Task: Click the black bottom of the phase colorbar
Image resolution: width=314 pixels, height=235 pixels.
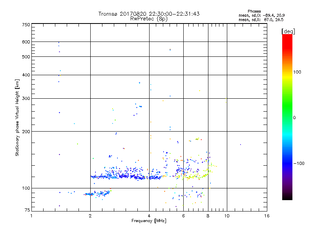Action: [x=287, y=198]
